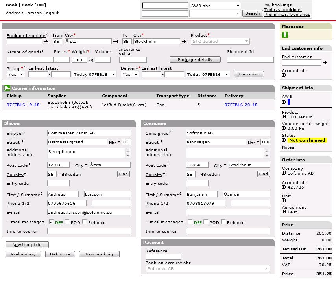Focus the Consignee E-mail input field

click(228, 212)
